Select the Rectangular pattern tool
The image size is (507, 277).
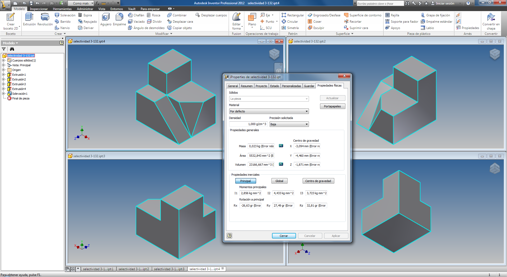293,15
